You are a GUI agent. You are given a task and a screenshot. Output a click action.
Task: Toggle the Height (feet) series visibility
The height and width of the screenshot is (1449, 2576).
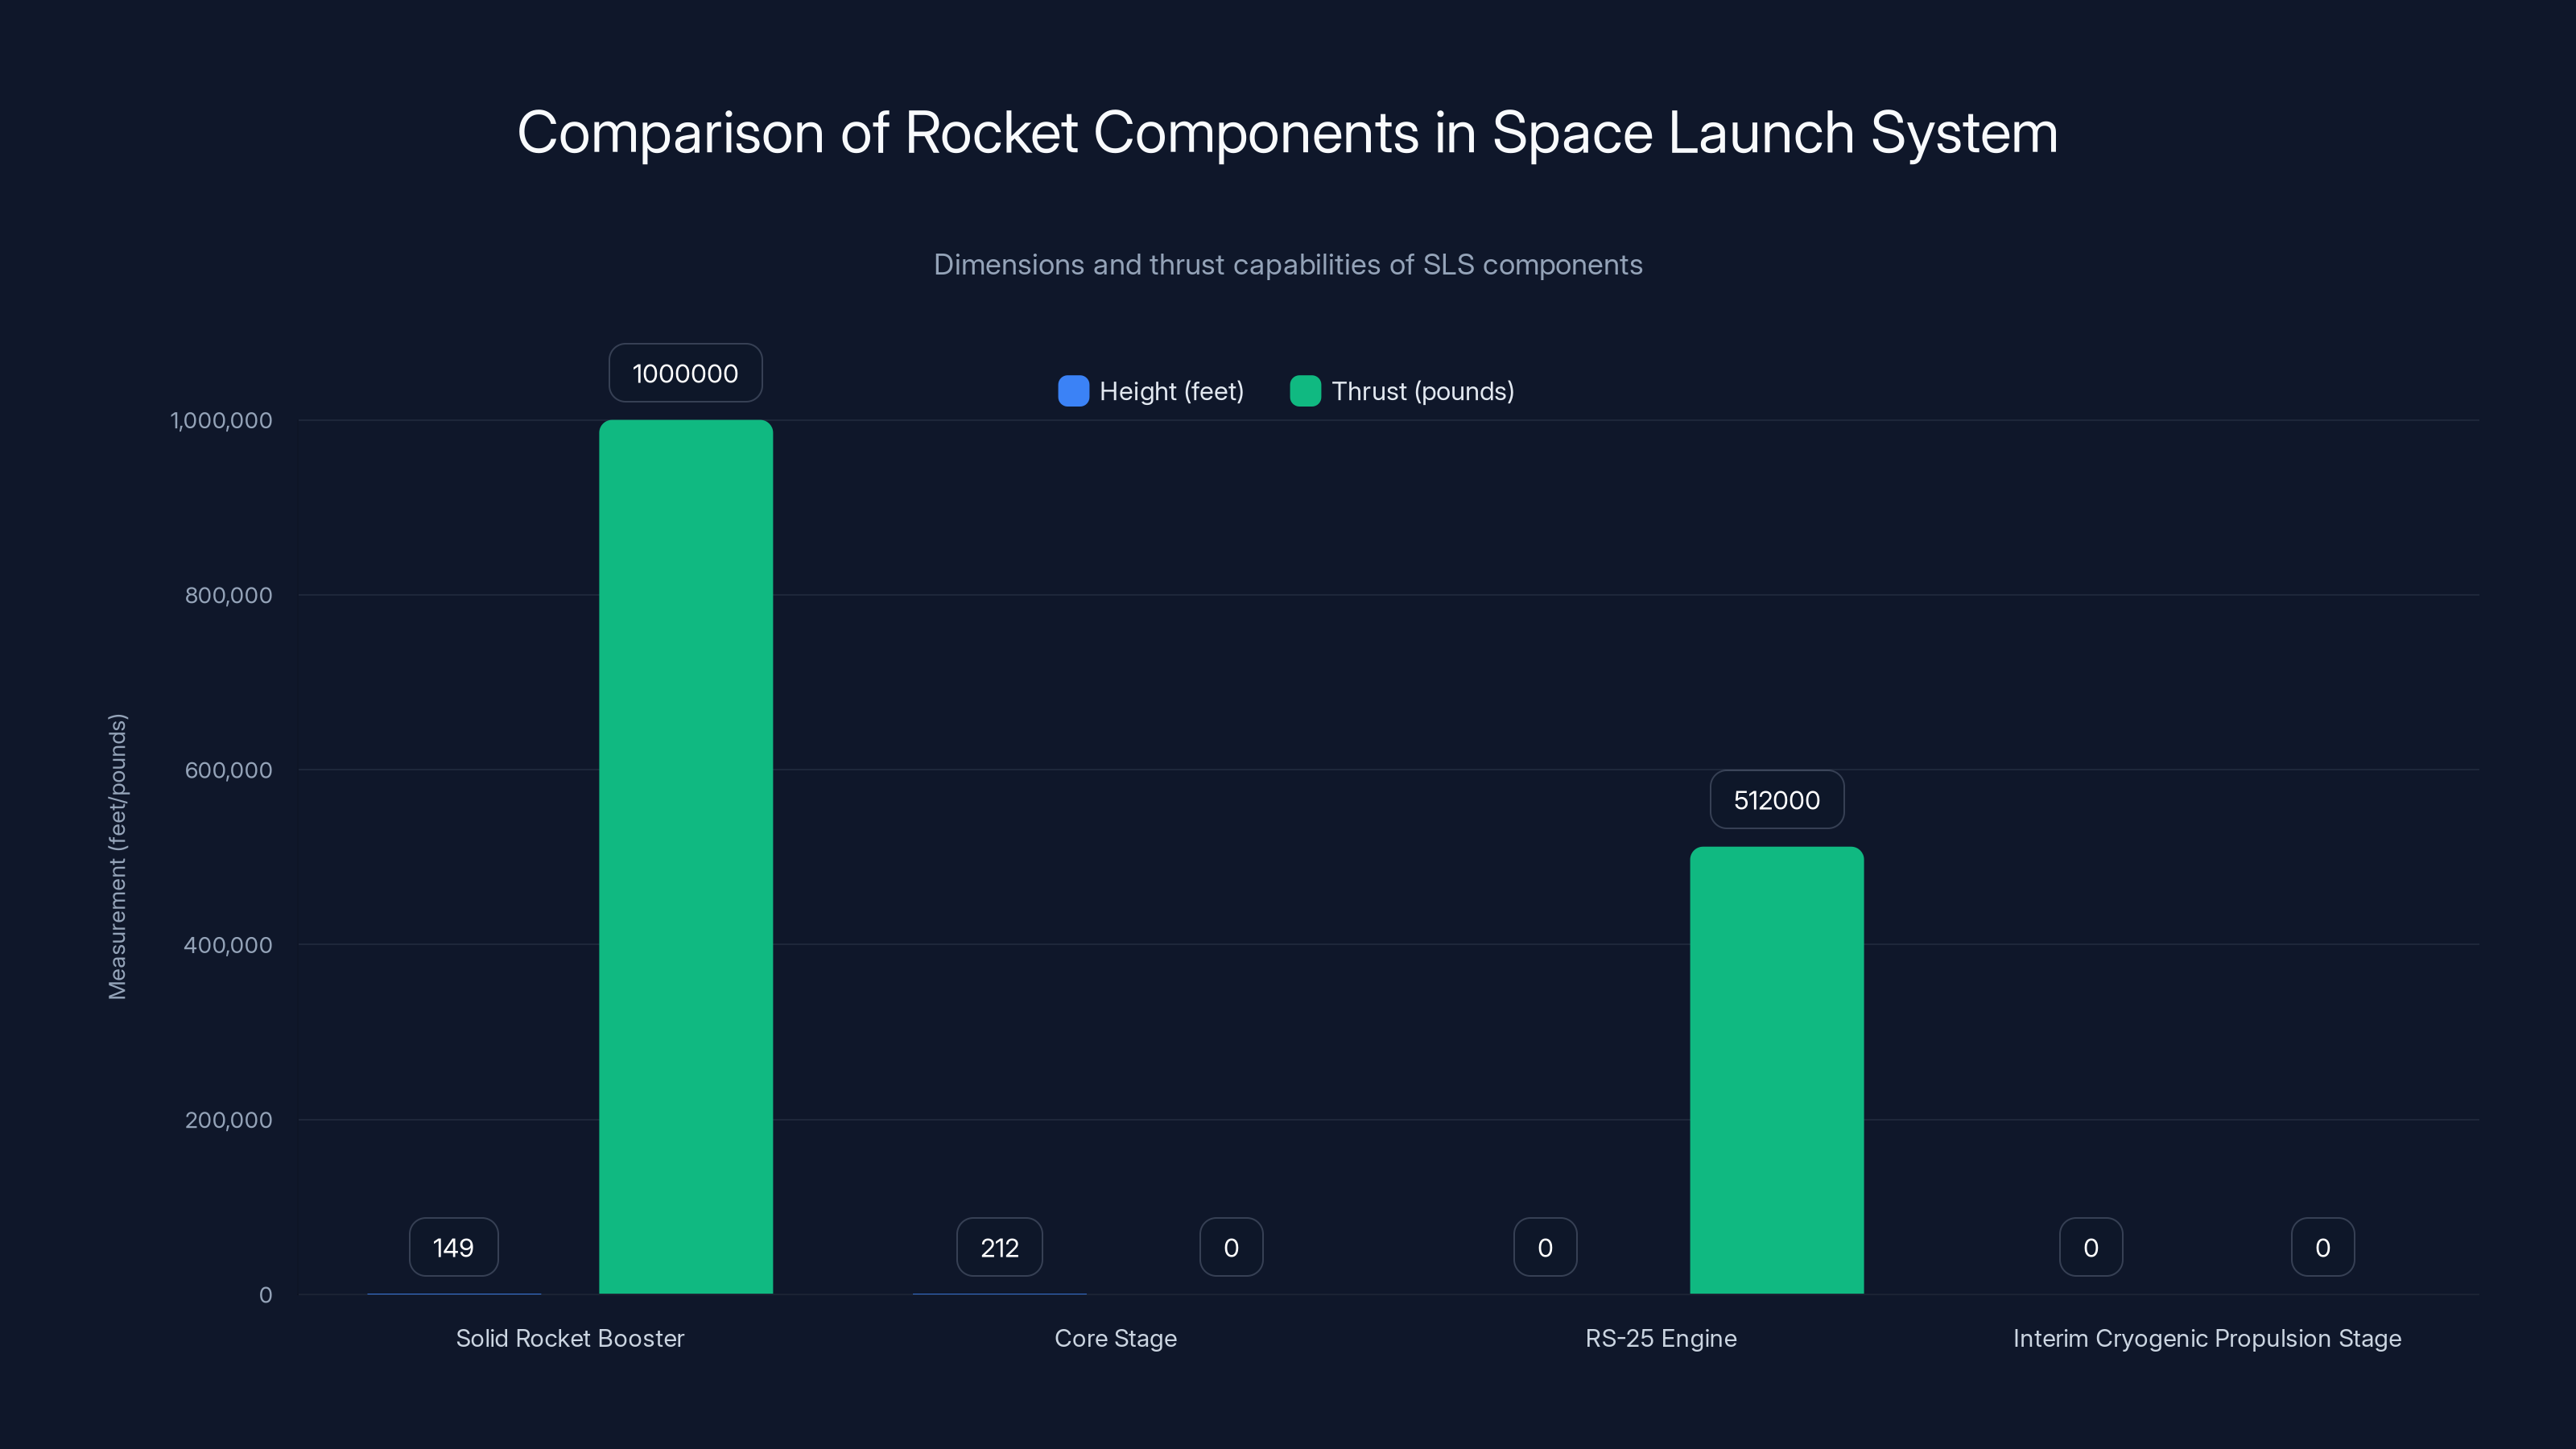pyautogui.click(x=1150, y=391)
